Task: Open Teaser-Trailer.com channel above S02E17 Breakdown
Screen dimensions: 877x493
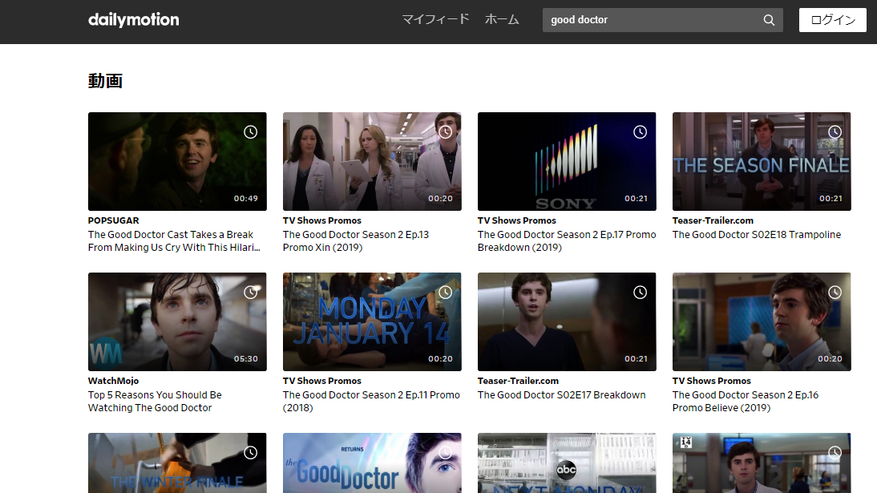Action: [518, 381]
